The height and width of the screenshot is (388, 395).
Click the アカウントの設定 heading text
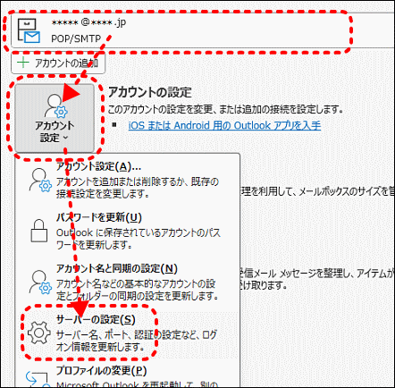pos(150,92)
